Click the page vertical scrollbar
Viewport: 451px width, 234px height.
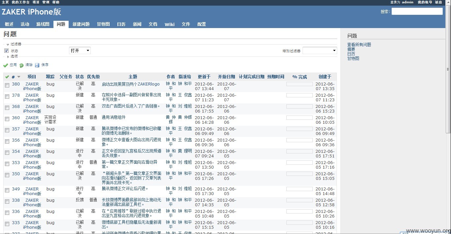[448, 69]
